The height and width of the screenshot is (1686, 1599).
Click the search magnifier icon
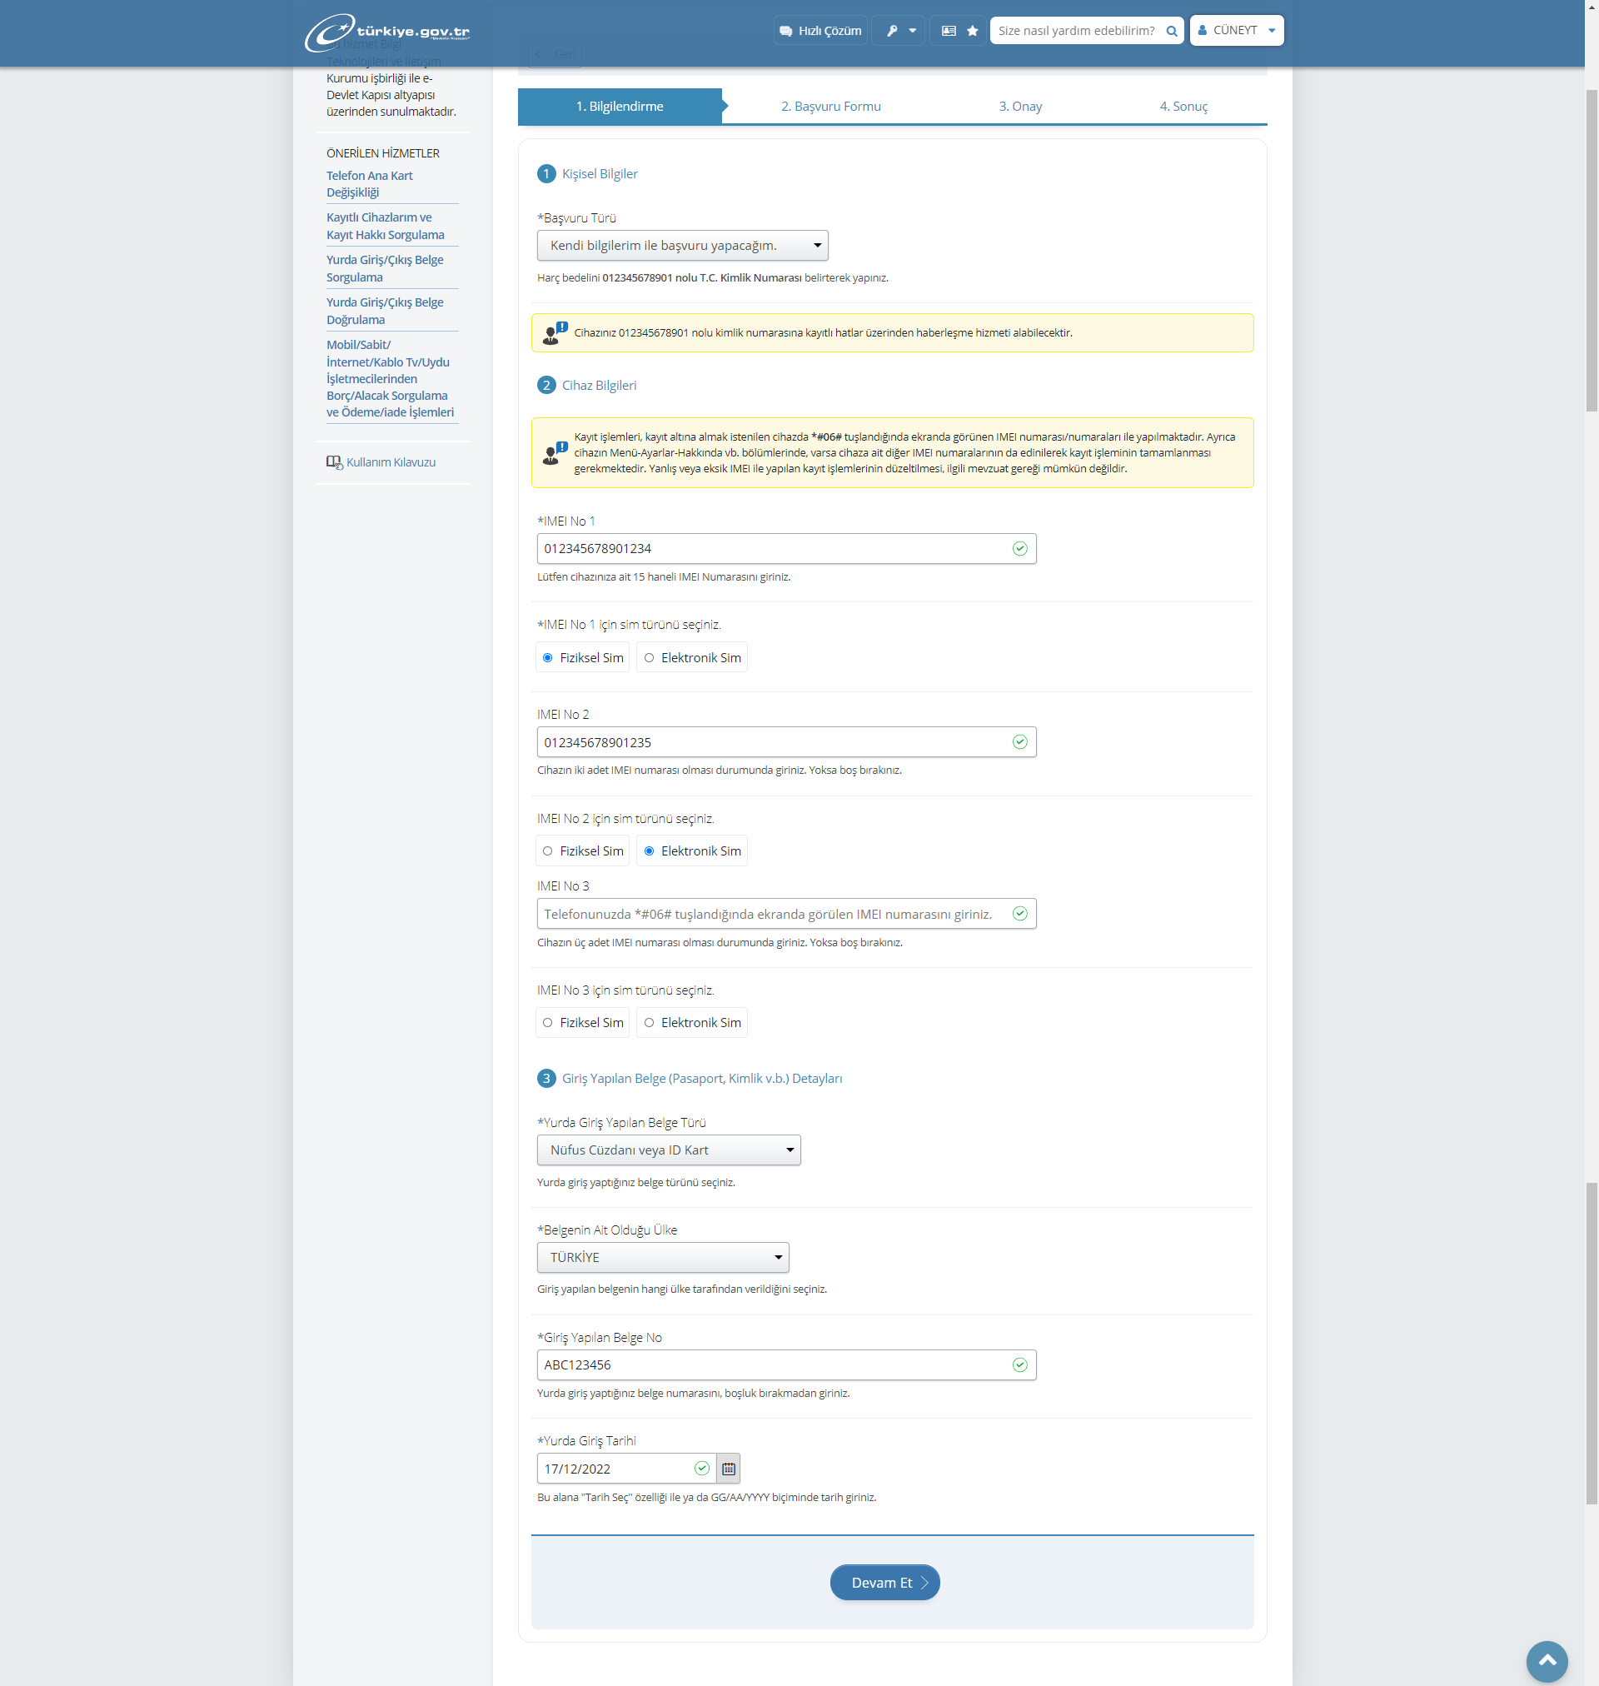[x=1171, y=31]
